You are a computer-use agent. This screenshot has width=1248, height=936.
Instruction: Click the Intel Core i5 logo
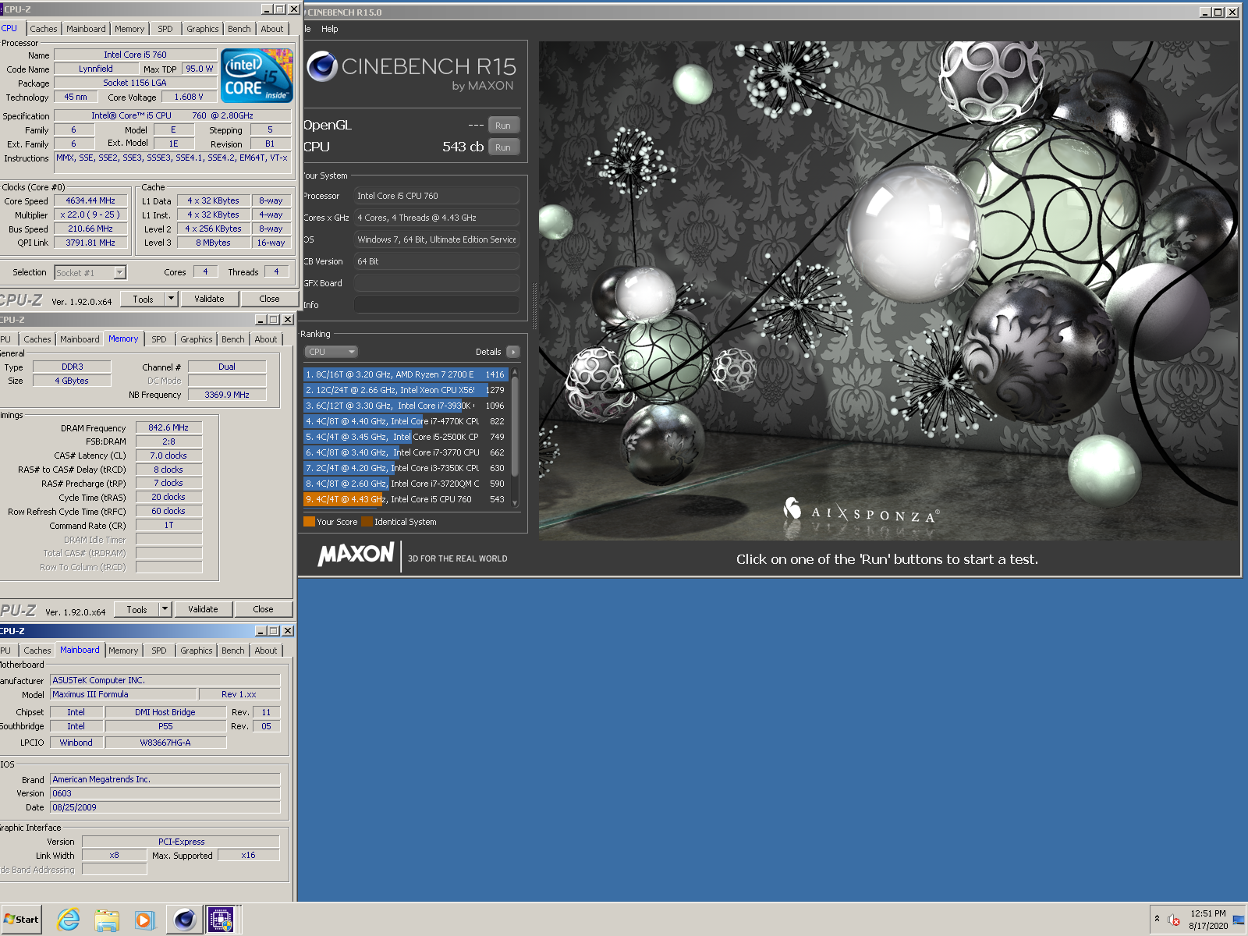coord(257,76)
